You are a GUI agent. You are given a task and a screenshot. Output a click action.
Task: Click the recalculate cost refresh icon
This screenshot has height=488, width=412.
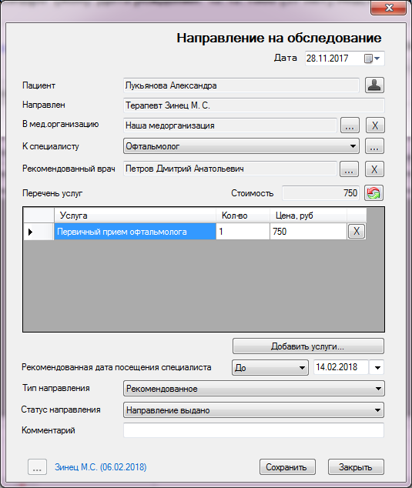coord(373,193)
